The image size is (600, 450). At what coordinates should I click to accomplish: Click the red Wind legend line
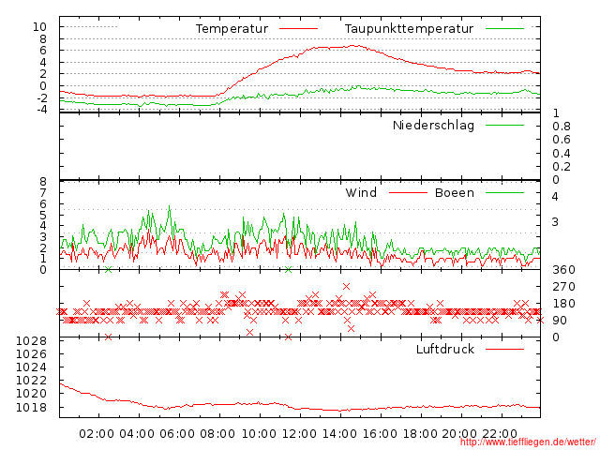coord(408,192)
